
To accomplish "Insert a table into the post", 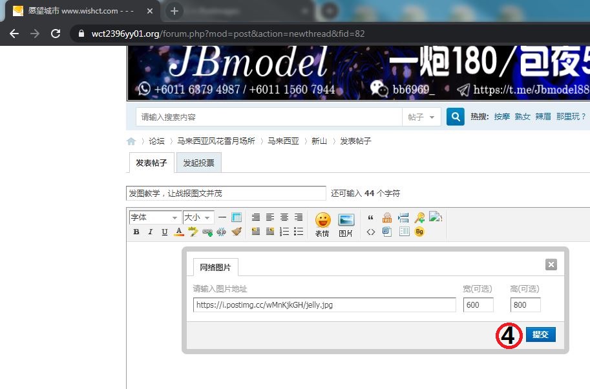I will click(237, 217).
